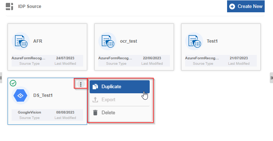Click the IDP Source page title
This screenshot has width=273, height=141.
30,7
